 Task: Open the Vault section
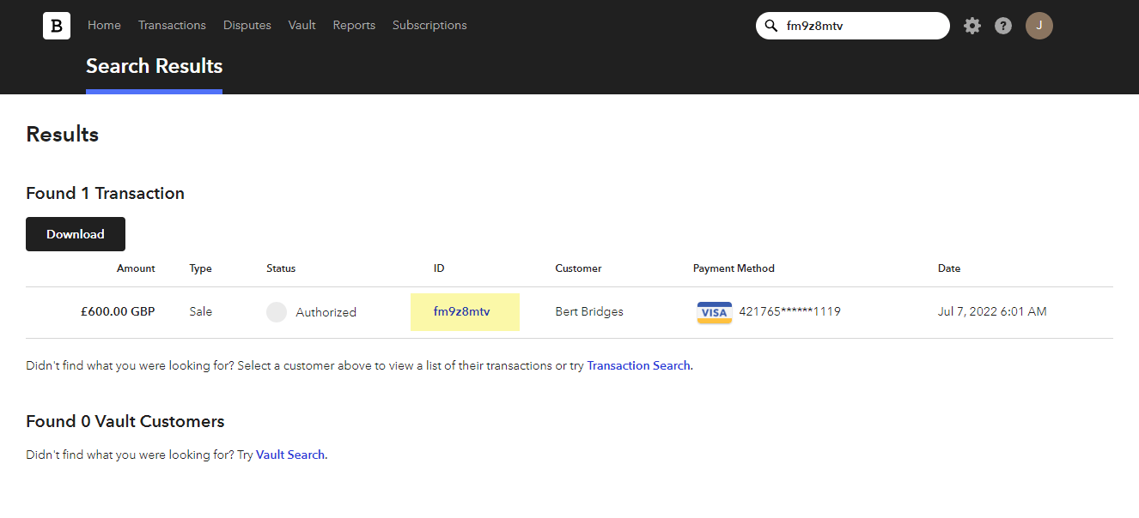[302, 26]
